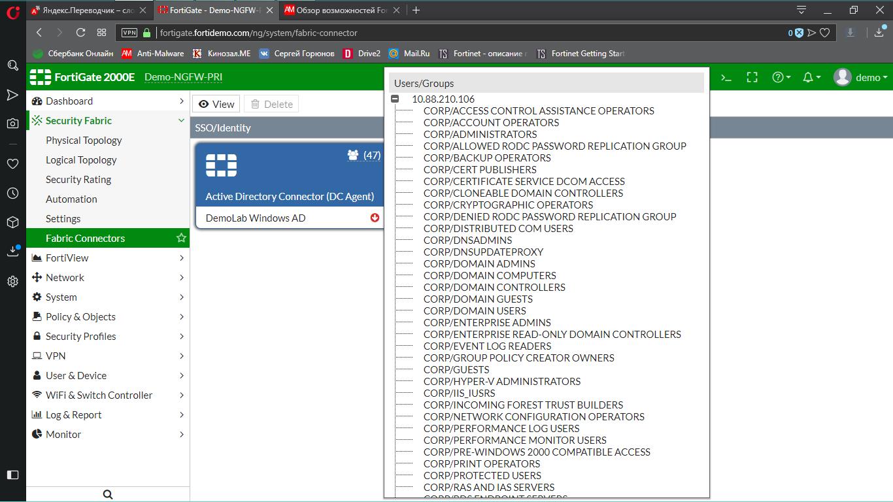Open History clock in Opera sidebar

point(12,193)
